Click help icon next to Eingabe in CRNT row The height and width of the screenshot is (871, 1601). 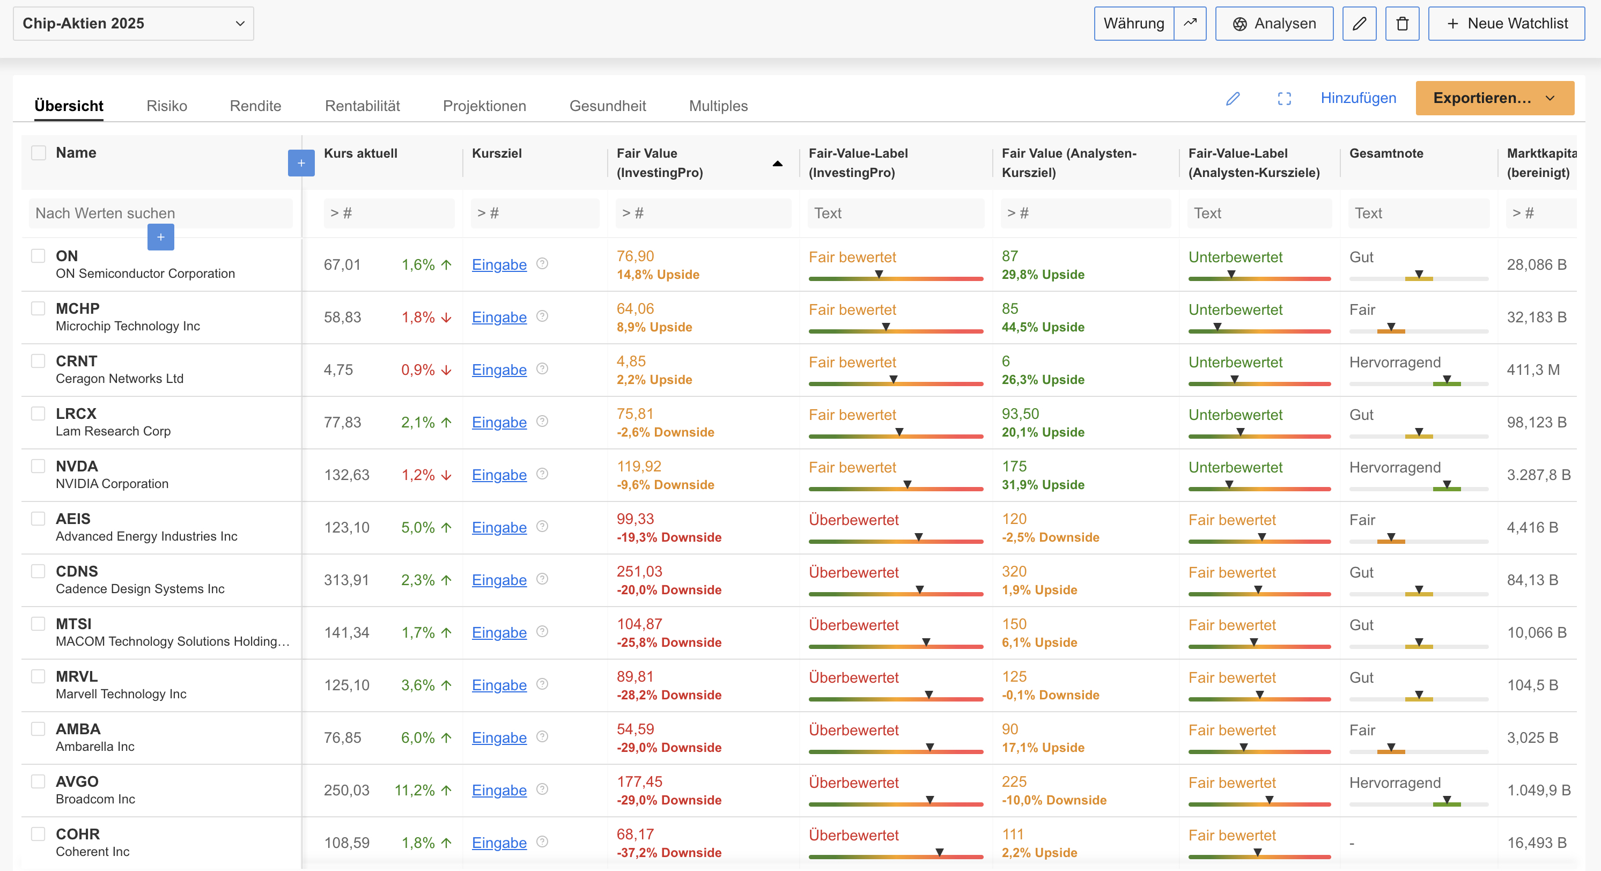click(x=542, y=368)
